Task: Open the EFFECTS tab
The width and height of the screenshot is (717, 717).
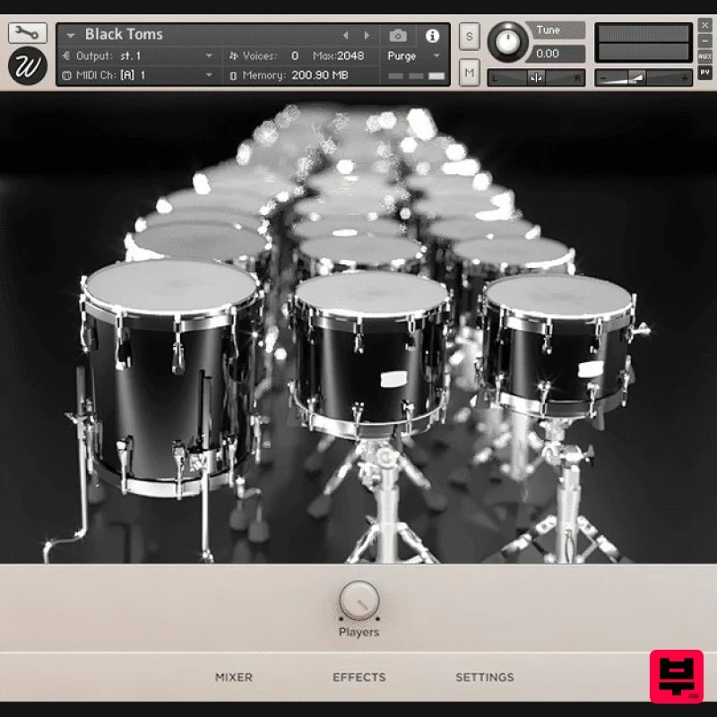Action: click(x=359, y=678)
